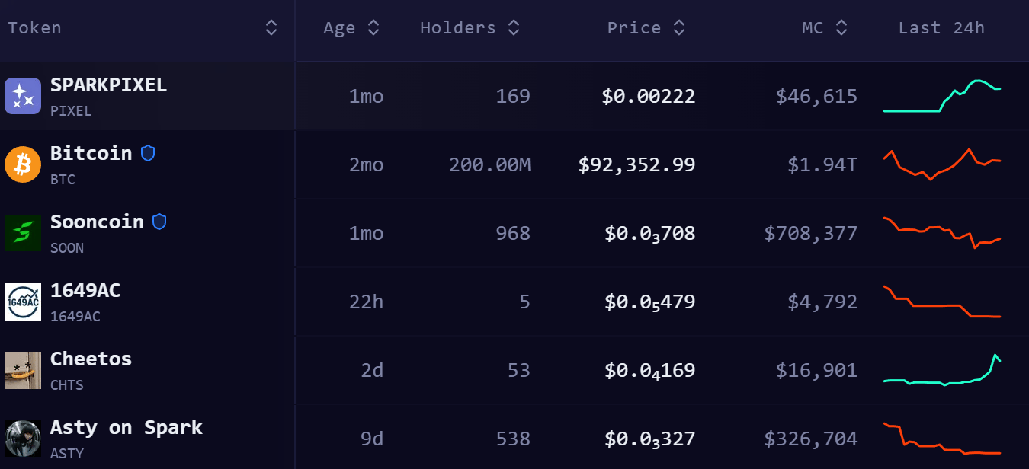Sort the table by Token column

point(271,28)
